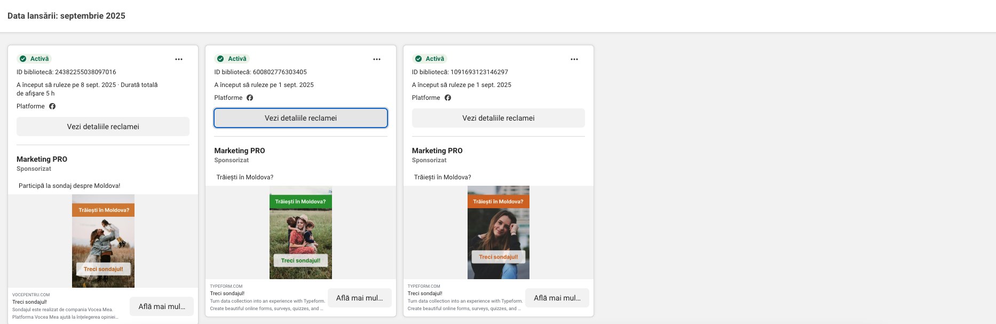
Task: Open Marketing PRO page from ad 600802776303405
Action: tap(240, 151)
